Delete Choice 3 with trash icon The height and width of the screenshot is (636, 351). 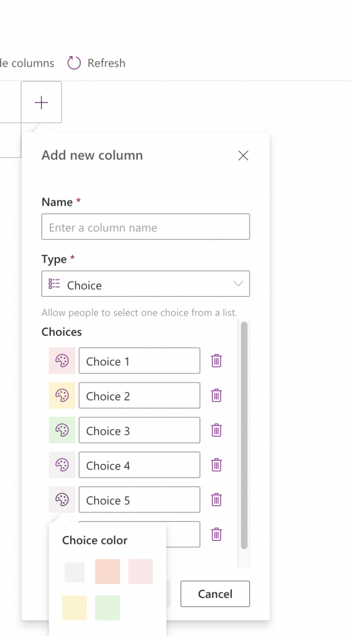(216, 430)
